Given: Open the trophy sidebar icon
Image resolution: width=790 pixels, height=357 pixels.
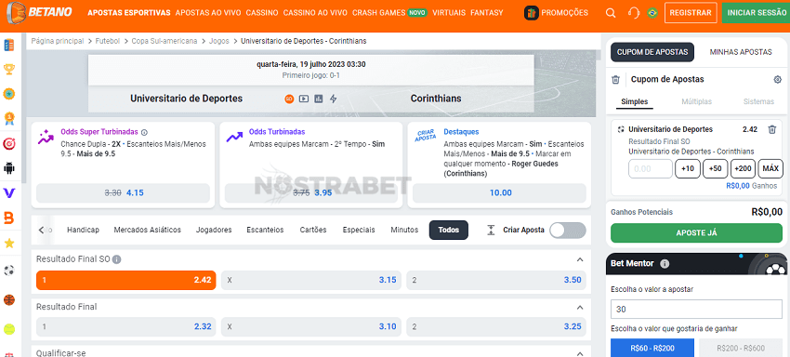Looking at the screenshot, I should click(9, 69).
